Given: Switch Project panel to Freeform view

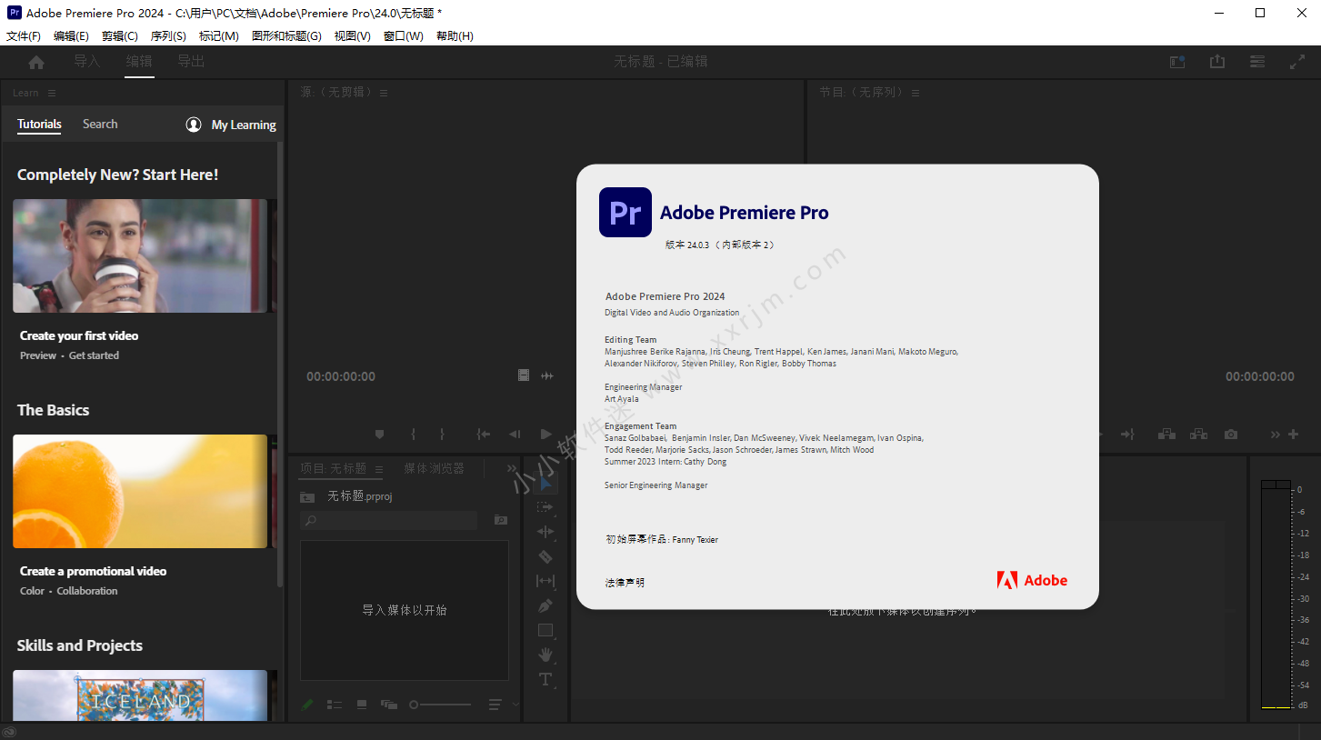Looking at the screenshot, I should click(389, 705).
